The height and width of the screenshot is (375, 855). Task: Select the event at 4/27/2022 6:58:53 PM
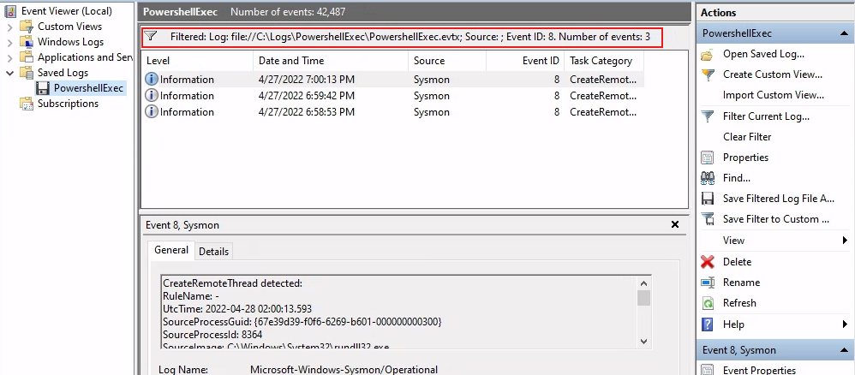(392, 112)
